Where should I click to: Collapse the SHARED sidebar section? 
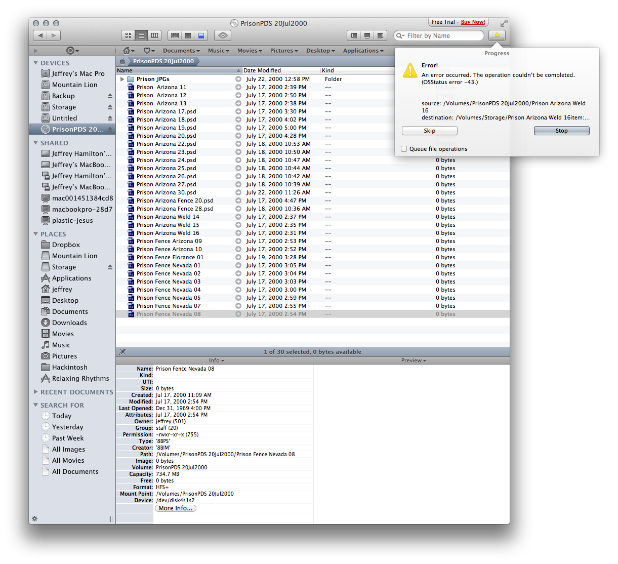[35, 143]
